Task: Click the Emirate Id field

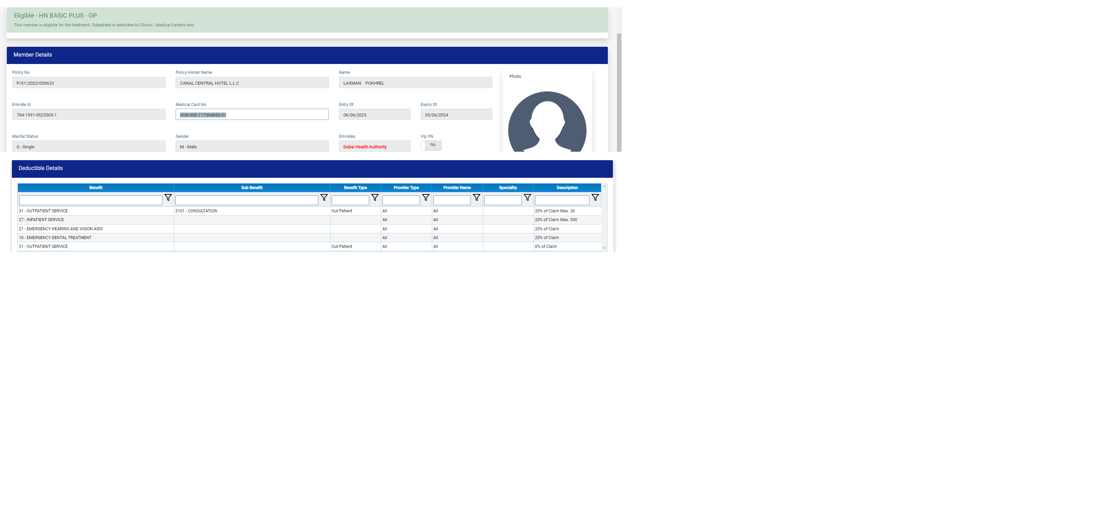Action: (88, 114)
